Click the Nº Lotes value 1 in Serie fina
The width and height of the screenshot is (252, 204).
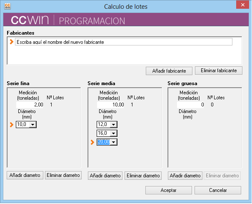(x=51, y=105)
